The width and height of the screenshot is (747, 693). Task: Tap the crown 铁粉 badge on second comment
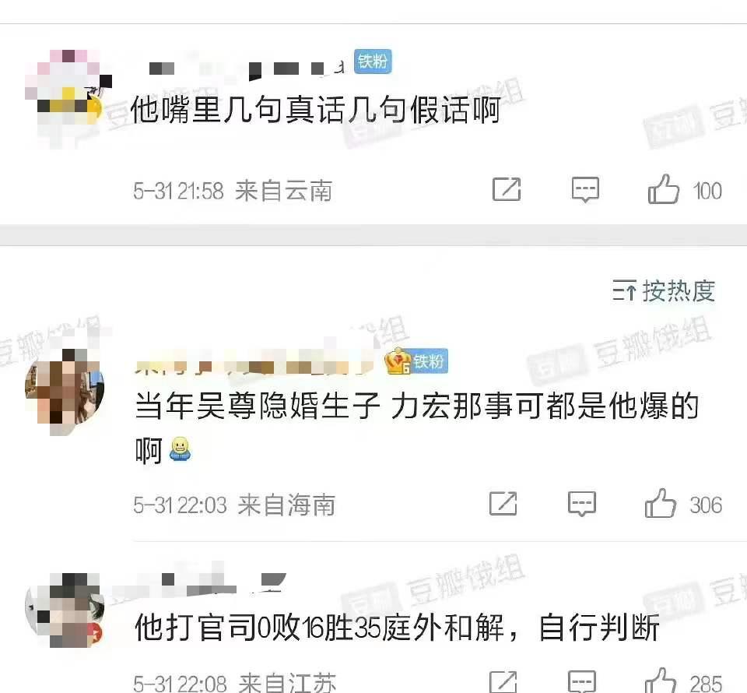(x=416, y=361)
